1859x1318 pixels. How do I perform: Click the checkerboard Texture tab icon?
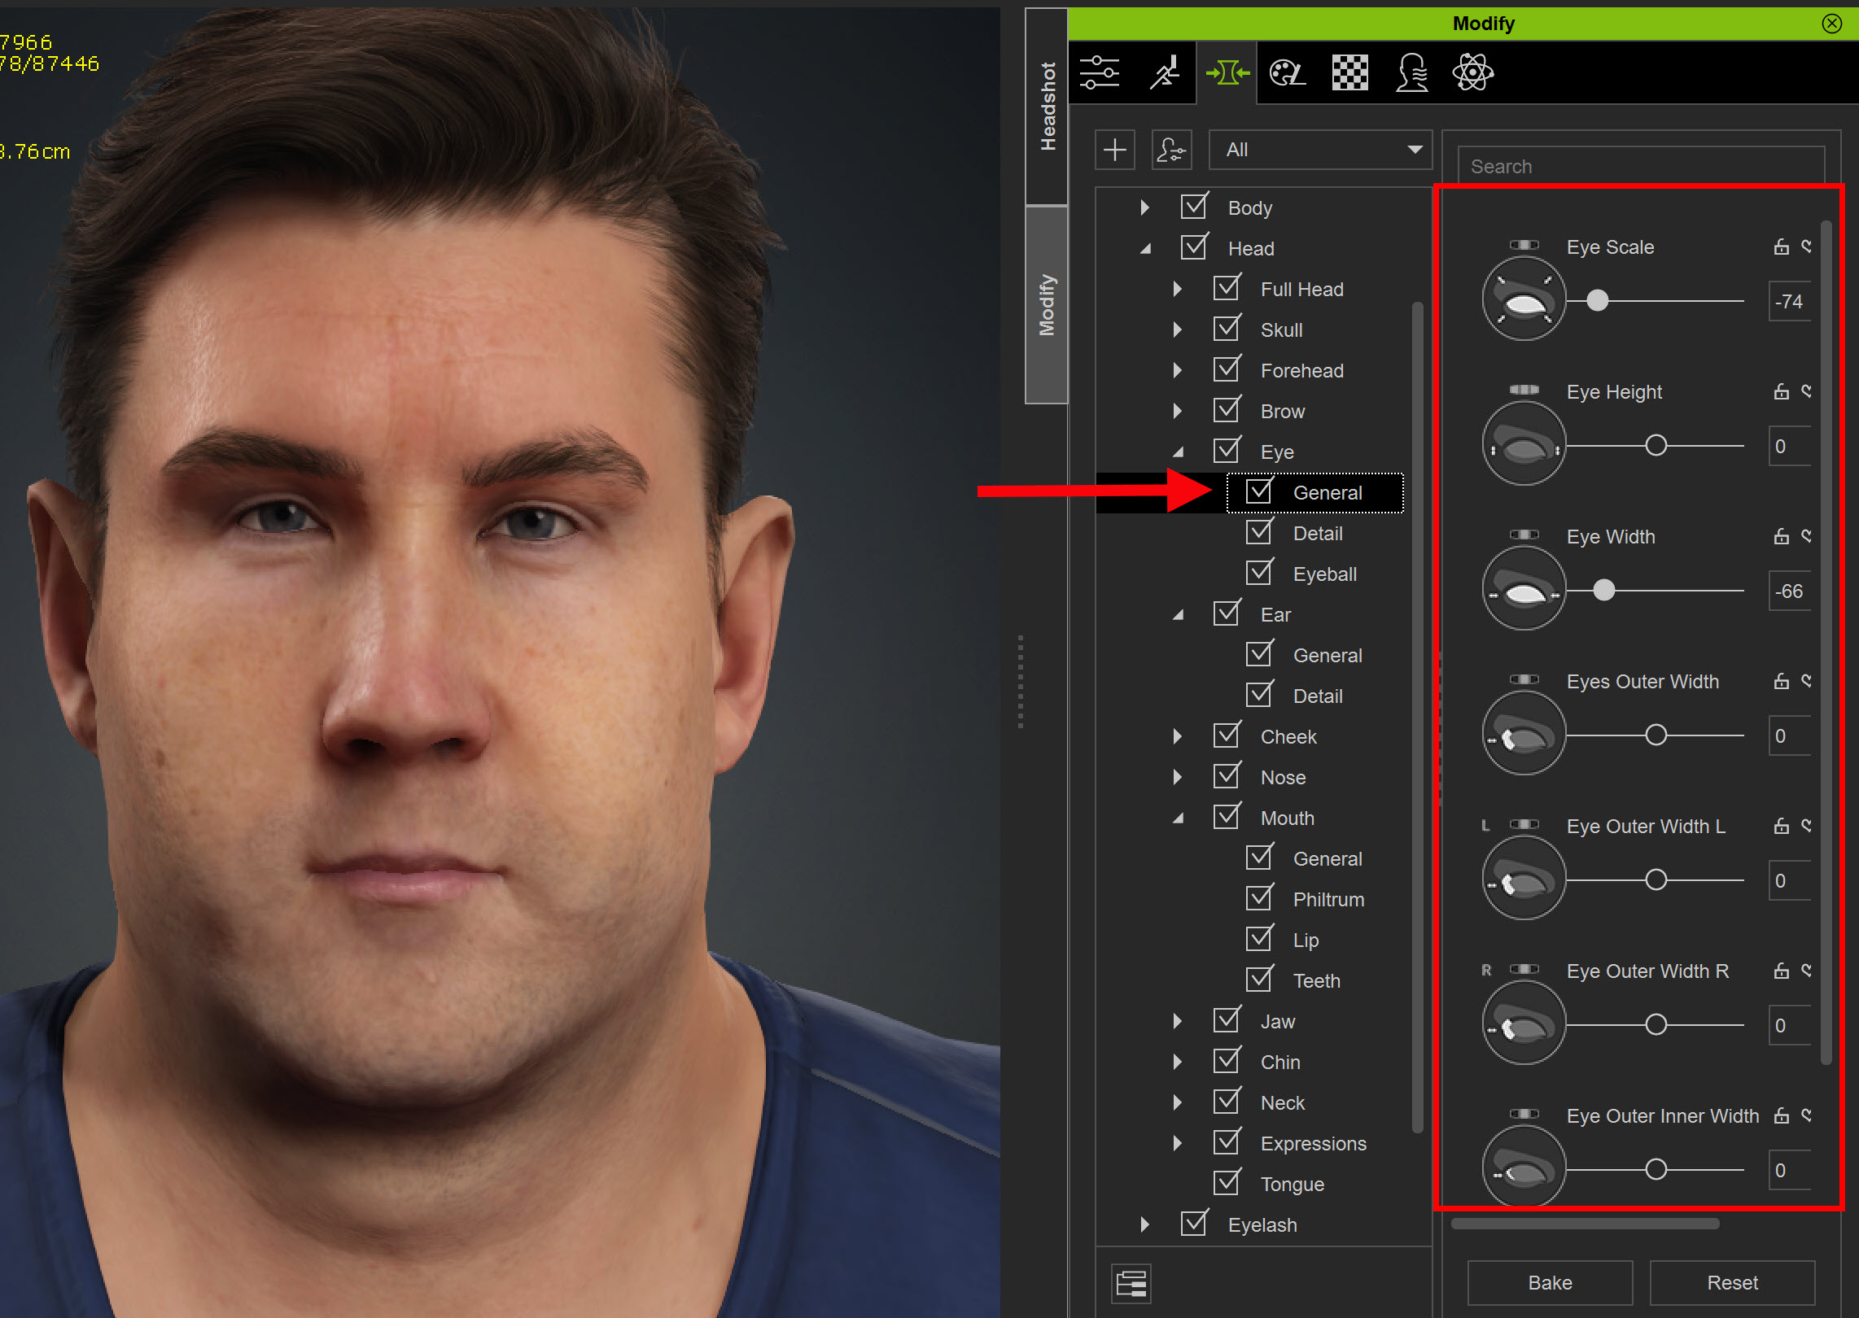pos(1349,73)
